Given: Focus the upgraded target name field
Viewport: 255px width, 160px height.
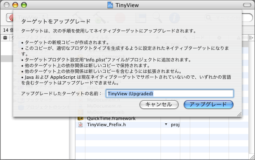Looking at the screenshot, I should point(170,94).
